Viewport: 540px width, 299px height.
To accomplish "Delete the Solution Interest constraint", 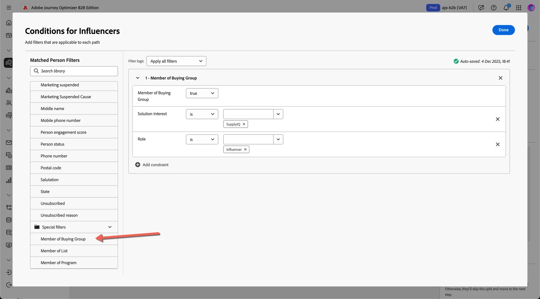I will [x=497, y=119].
